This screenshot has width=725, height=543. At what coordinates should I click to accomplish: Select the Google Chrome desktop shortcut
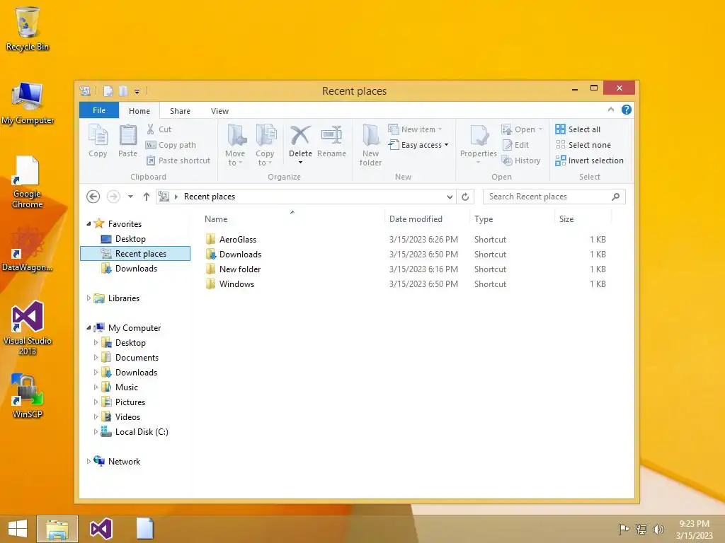click(x=28, y=182)
